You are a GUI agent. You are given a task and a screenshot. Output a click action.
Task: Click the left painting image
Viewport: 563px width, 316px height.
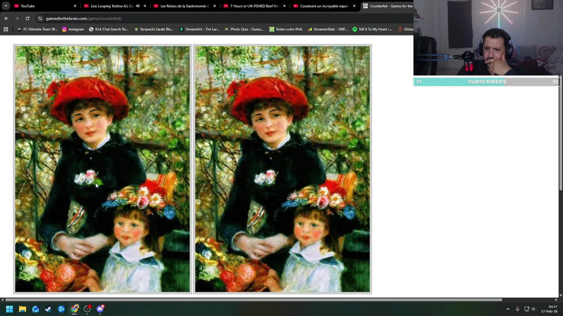tap(102, 169)
